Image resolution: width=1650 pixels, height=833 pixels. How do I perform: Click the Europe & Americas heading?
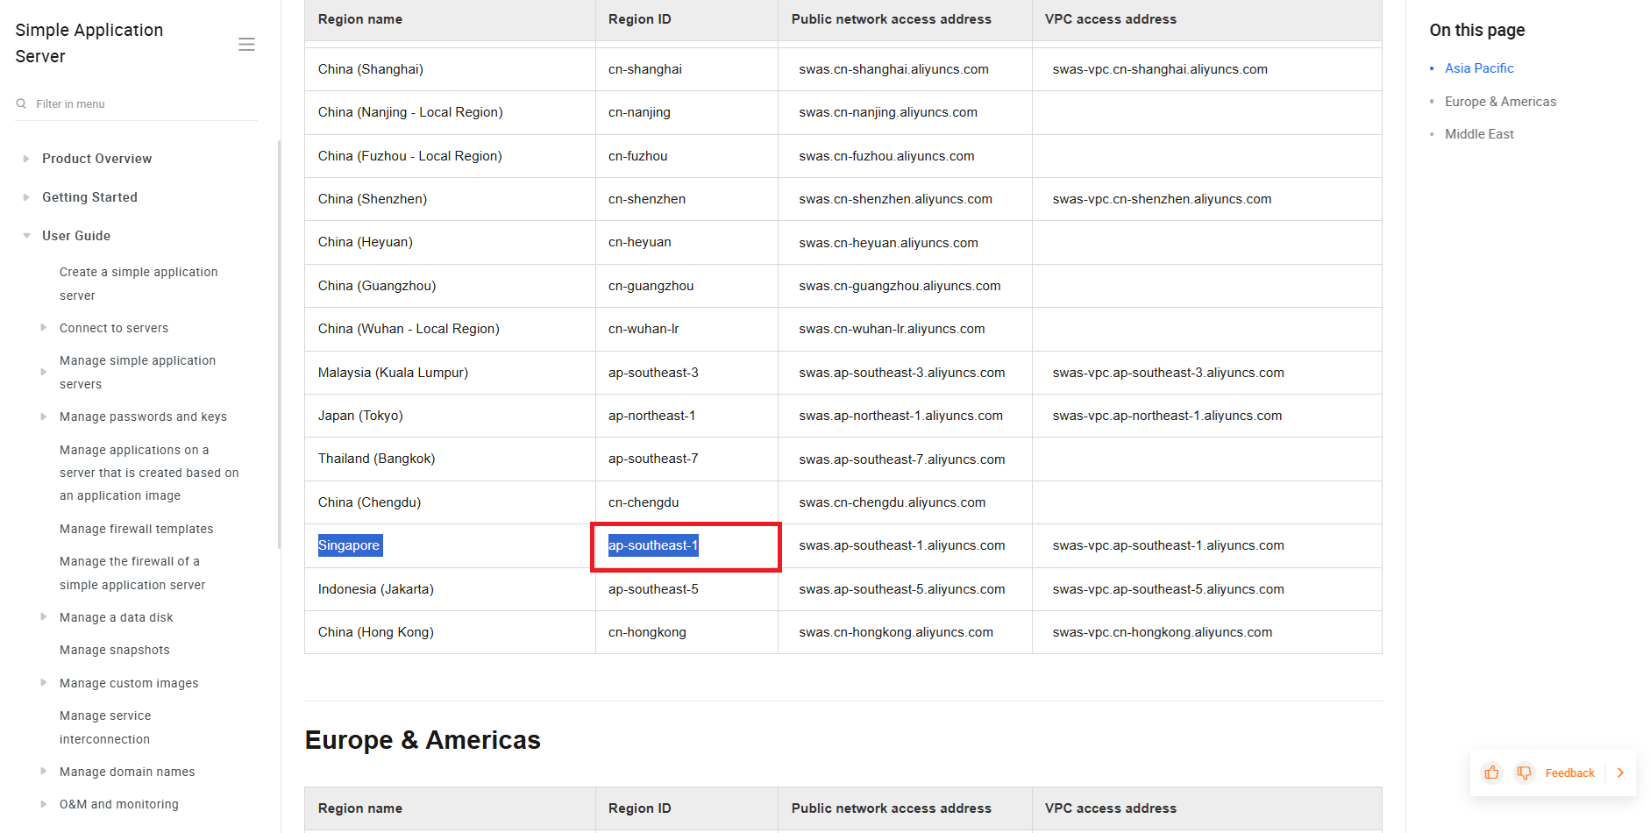[423, 740]
